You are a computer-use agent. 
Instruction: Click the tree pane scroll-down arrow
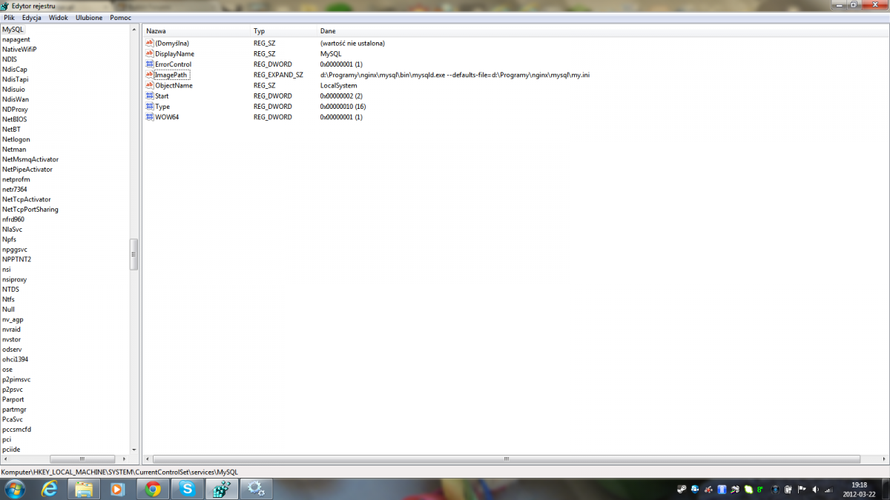click(134, 450)
